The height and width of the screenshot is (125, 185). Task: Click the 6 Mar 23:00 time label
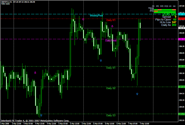pos(121,124)
